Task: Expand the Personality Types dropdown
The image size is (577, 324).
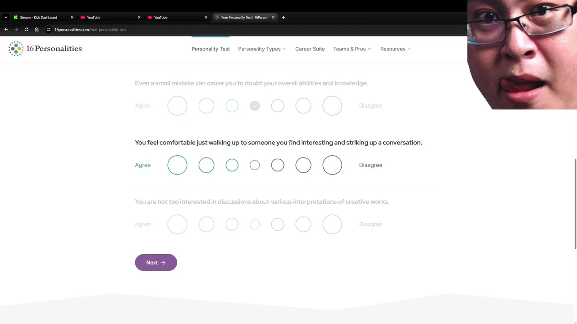Action: point(262,49)
